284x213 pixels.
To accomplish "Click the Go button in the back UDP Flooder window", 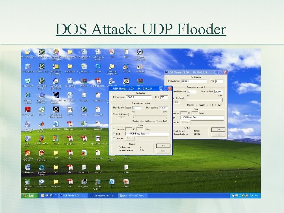I will 218,129.
